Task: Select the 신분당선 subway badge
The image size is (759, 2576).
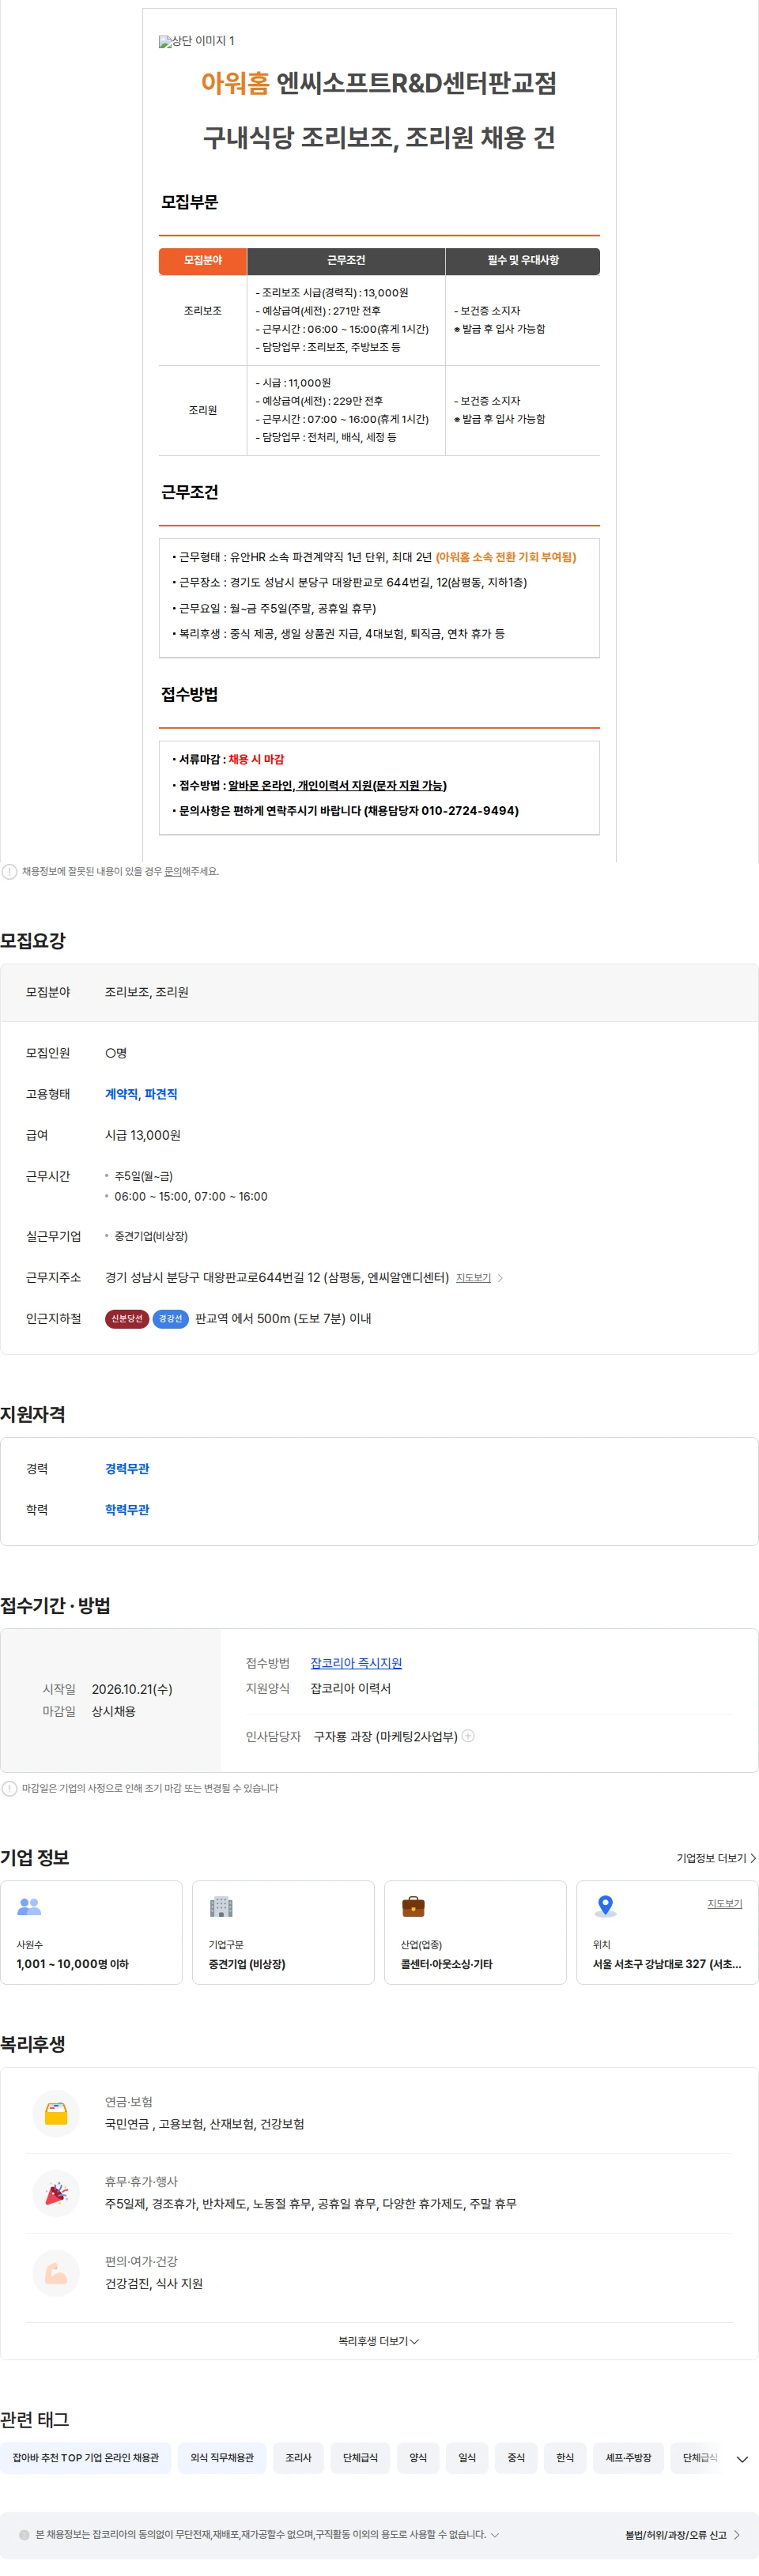Action: [127, 1319]
